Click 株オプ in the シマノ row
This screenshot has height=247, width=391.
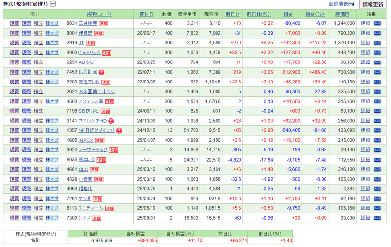(52, 218)
